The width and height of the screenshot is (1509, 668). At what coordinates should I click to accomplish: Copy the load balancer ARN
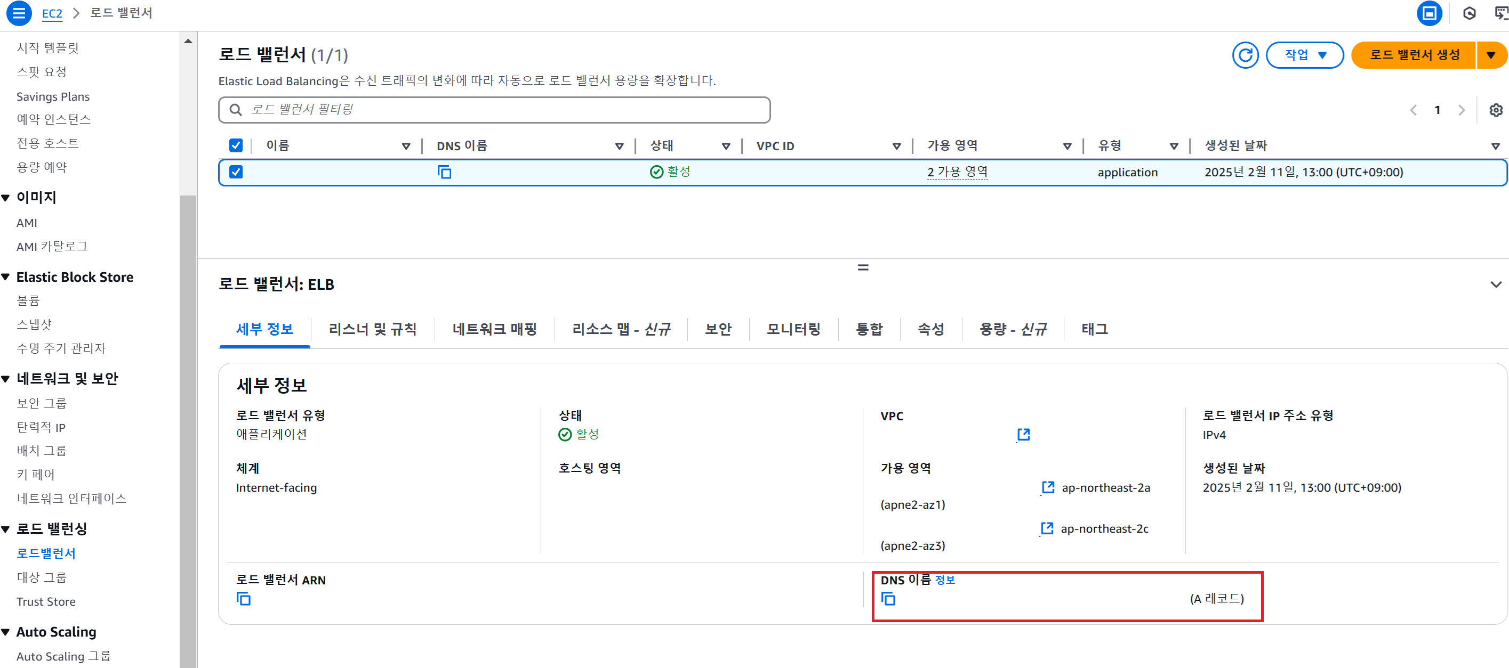[x=243, y=599]
